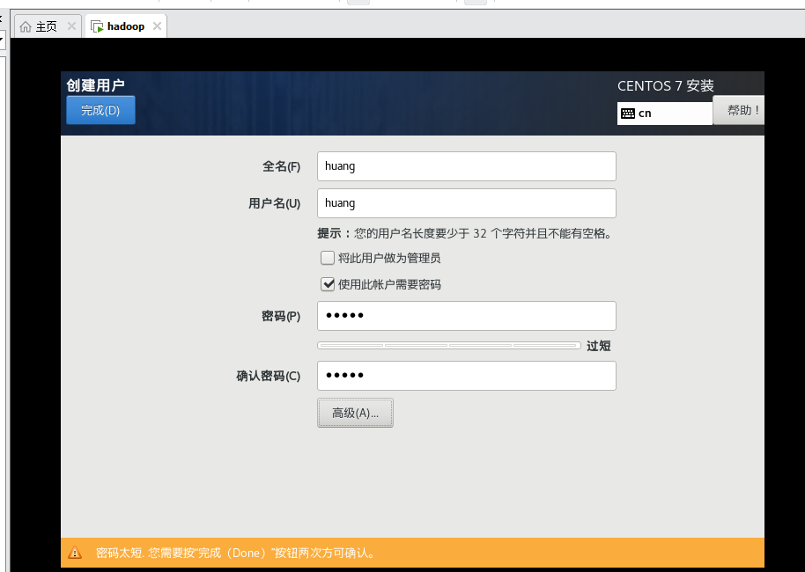Click the running VM icon on hadoop tab

[97, 26]
